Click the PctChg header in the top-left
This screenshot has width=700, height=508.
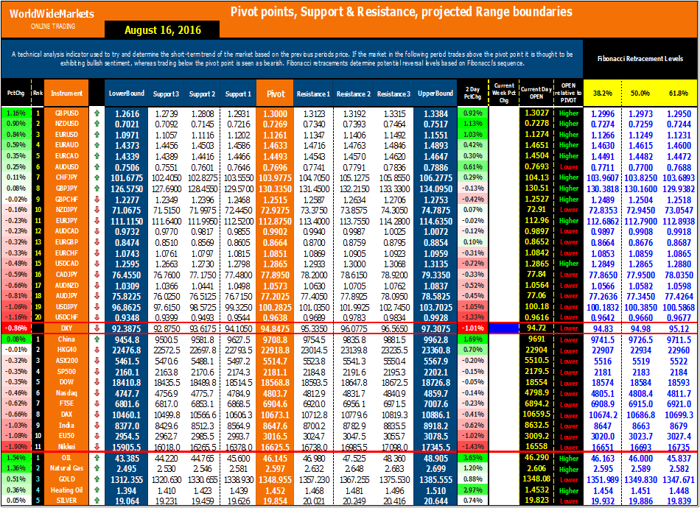[x=16, y=94]
